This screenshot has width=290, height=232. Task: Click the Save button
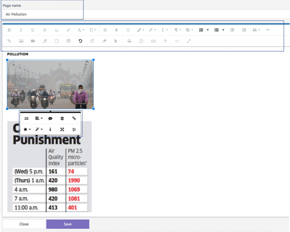coord(68,224)
